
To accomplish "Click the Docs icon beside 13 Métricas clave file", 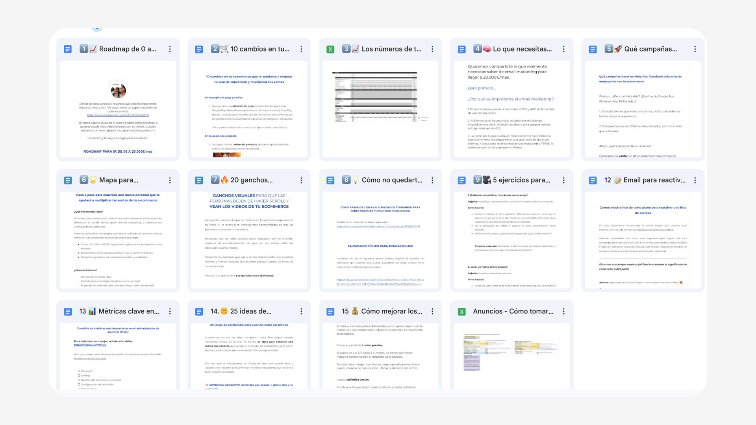I will (x=68, y=312).
